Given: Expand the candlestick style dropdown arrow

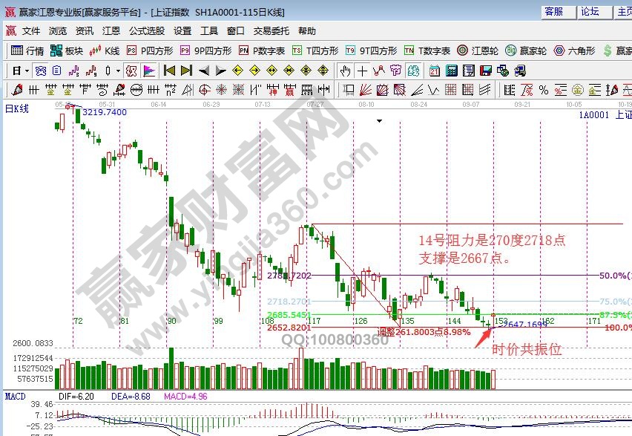Looking at the screenshot, I should [118, 71].
